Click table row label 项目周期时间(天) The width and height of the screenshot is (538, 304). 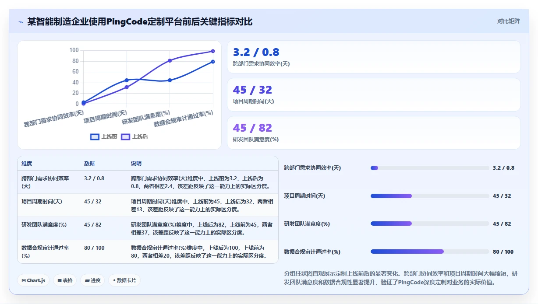click(x=42, y=202)
